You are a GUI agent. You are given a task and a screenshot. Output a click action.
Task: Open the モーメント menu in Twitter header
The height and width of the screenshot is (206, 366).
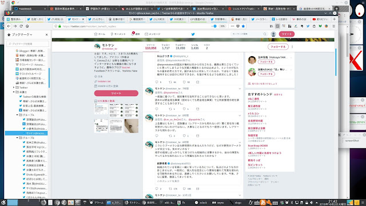coord(118,34)
